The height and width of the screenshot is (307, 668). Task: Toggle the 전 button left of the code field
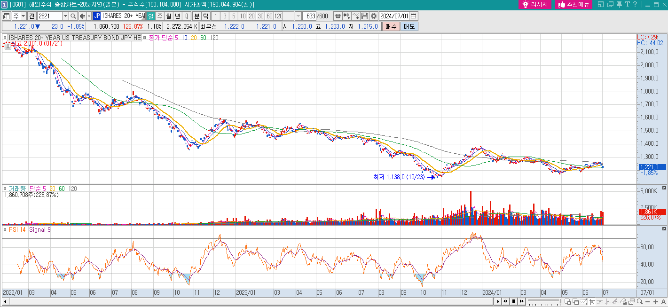(x=32, y=16)
